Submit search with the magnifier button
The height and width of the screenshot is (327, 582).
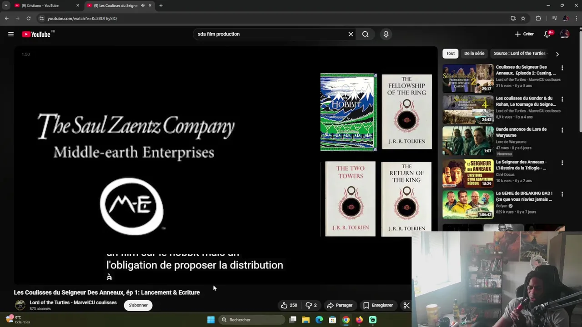coord(365,34)
